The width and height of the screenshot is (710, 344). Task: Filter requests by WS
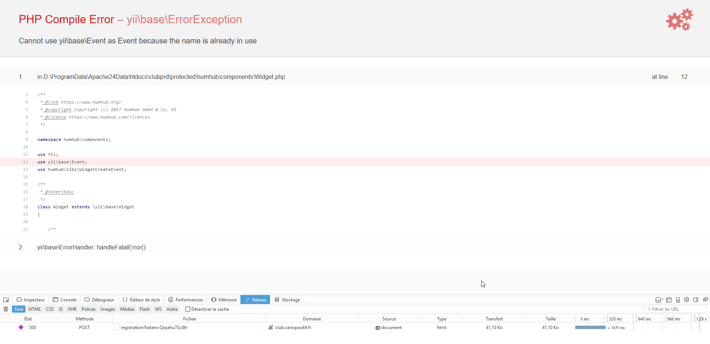158,309
